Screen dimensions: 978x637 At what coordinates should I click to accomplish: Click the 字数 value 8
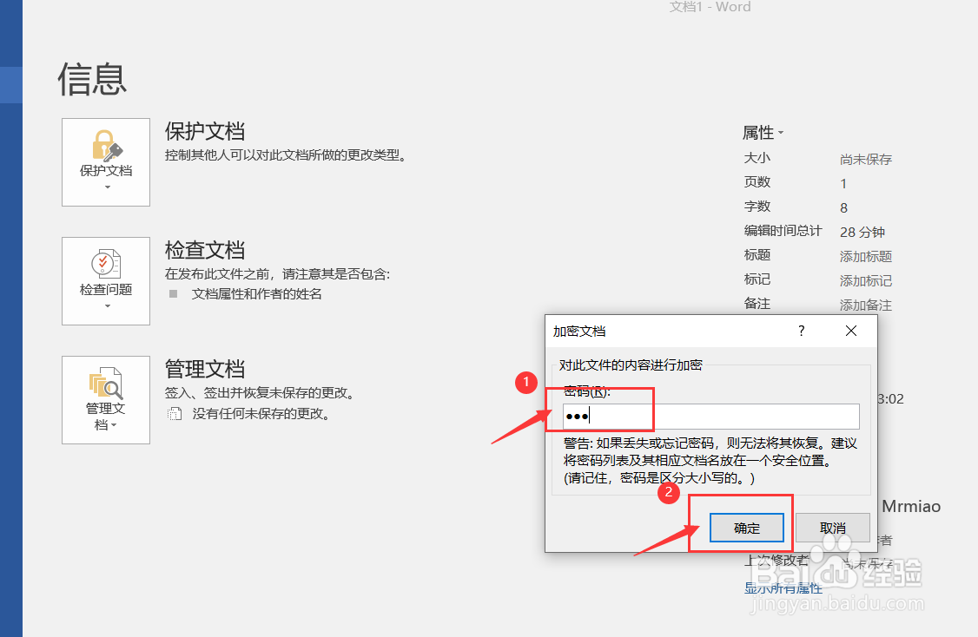click(843, 207)
